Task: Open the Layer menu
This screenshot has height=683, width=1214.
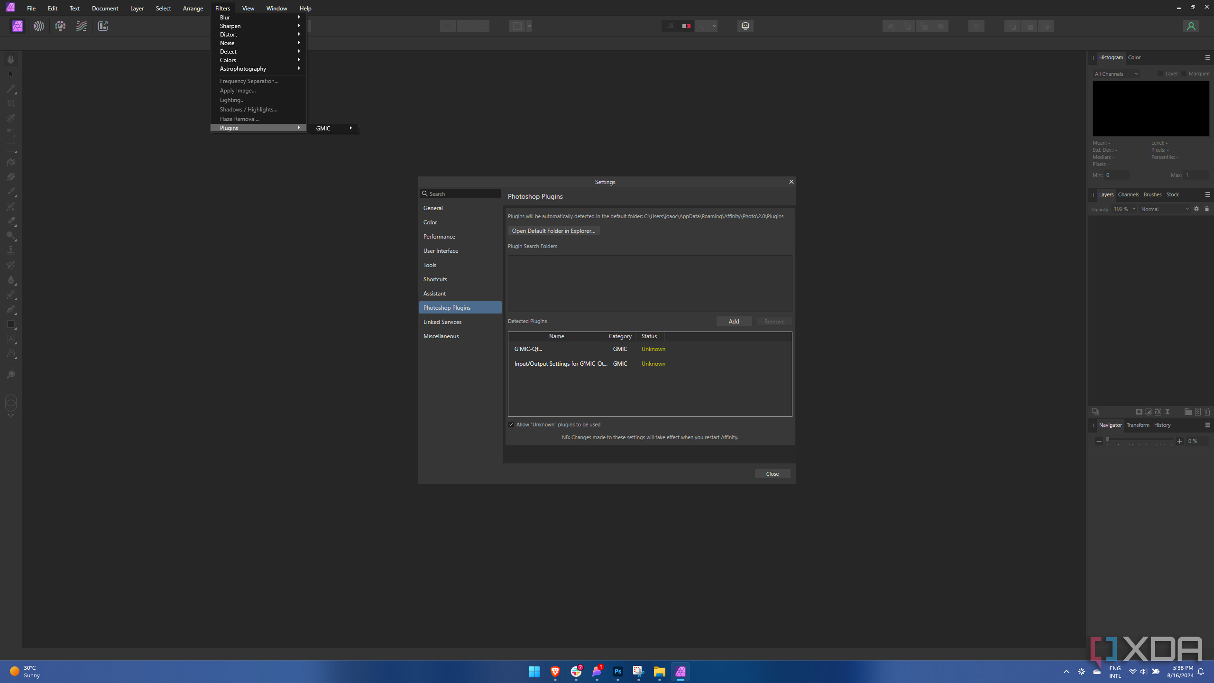Action: [137, 8]
